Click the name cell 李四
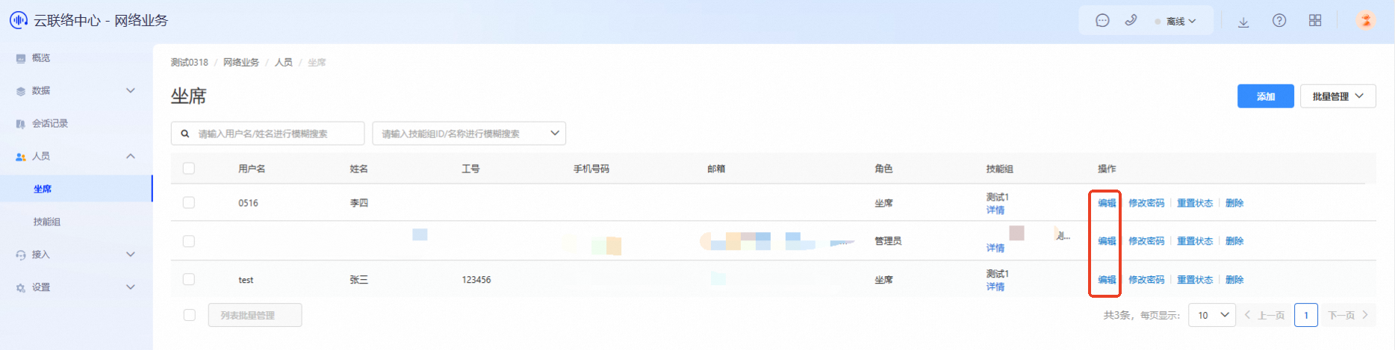The width and height of the screenshot is (1395, 350). (x=359, y=203)
